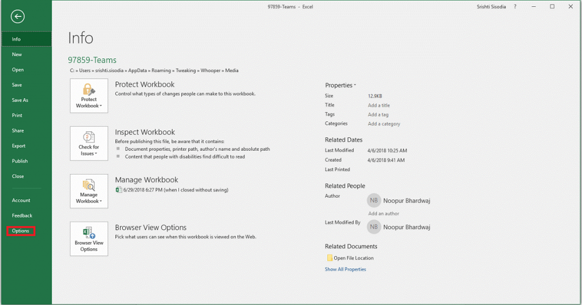Click the NB avatar beside Last Modified By
The image size is (582, 305).
(374, 227)
